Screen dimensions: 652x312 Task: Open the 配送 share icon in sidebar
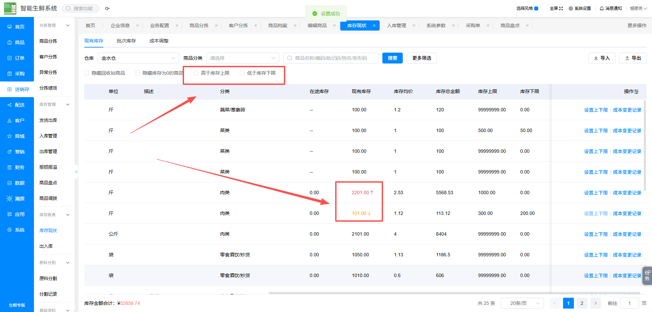tap(10, 105)
